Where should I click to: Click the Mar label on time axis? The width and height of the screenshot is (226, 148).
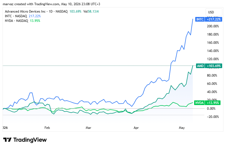[88, 127]
